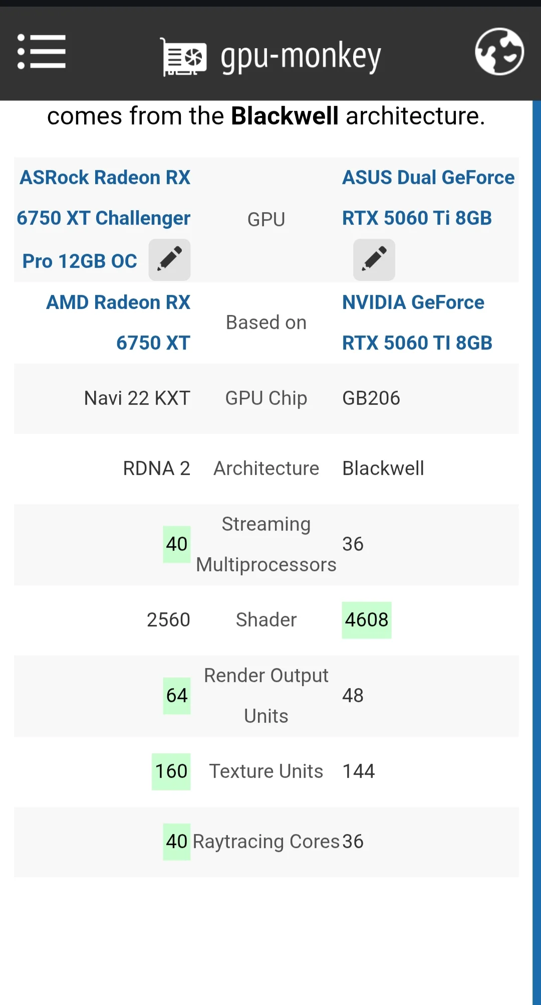Open the globe language selector

[x=499, y=52]
